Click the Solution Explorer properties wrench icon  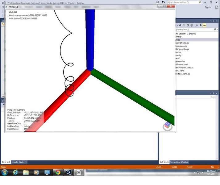coord(201,25)
